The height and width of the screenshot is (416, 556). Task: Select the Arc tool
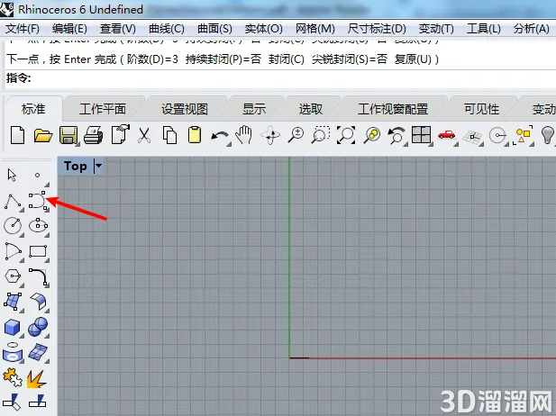[x=14, y=251]
